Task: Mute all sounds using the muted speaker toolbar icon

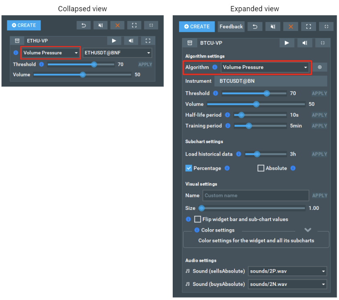Action: tap(273, 27)
